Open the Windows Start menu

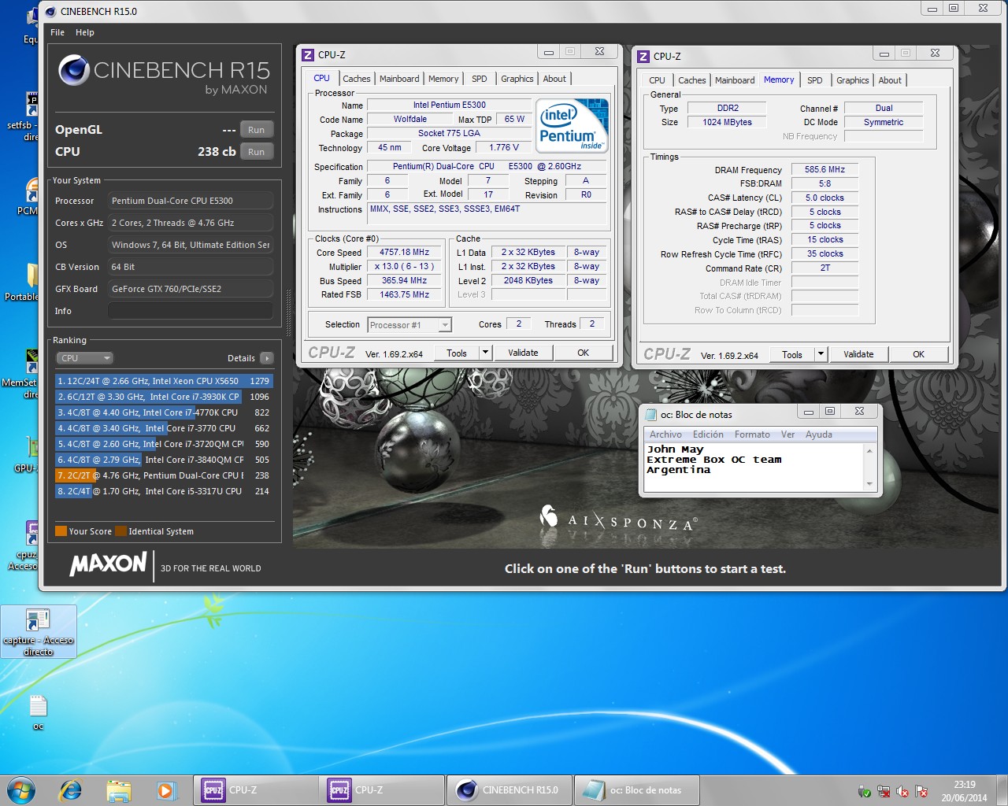pyautogui.click(x=21, y=789)
